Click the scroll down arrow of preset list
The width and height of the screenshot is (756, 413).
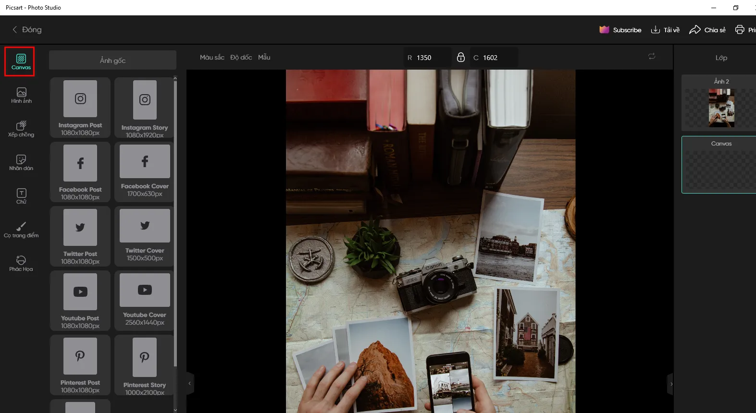pos(175,410)
